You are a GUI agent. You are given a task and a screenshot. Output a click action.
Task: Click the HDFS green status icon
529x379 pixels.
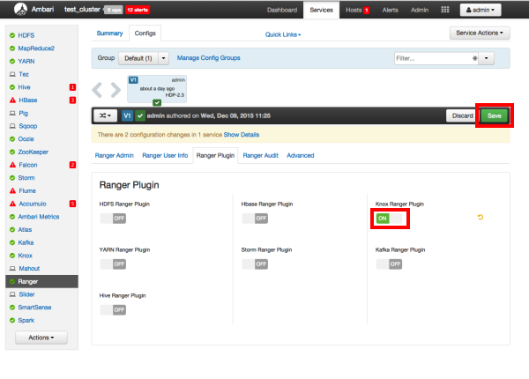(x=12, y=35)
